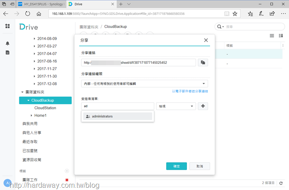Add invitee with the plus button
Viewport: 289px width, 190px height.
pos(203,106)
